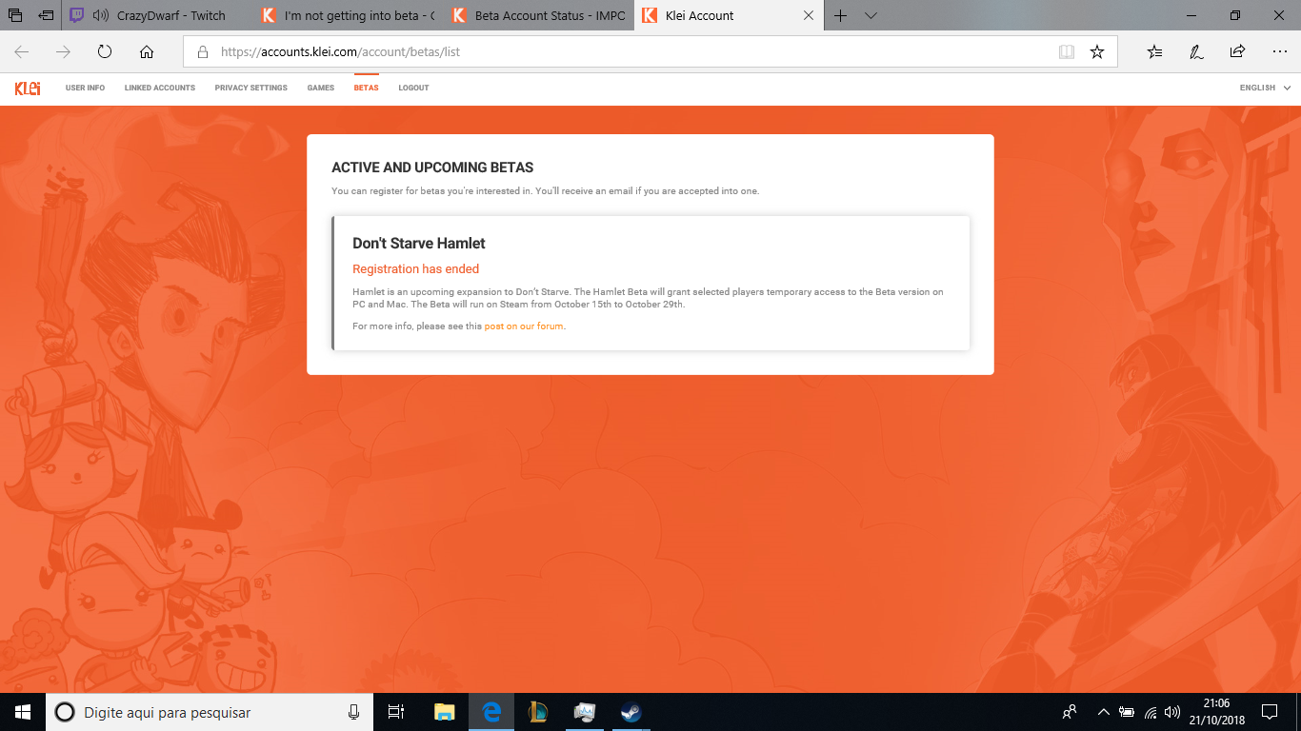Switch to the 'I'm not getting into beta' tab
Screen dimensions: 1301x731
[x=349, y=15]
